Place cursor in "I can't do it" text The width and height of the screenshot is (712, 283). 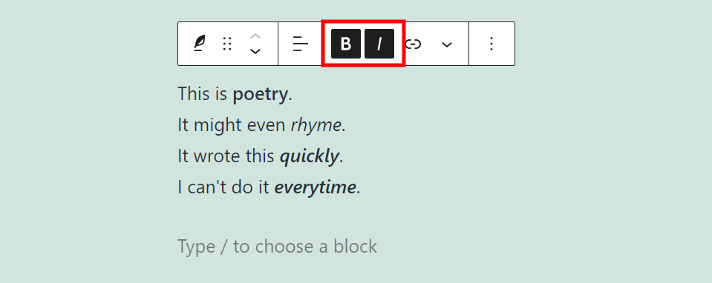coord(223,187)
